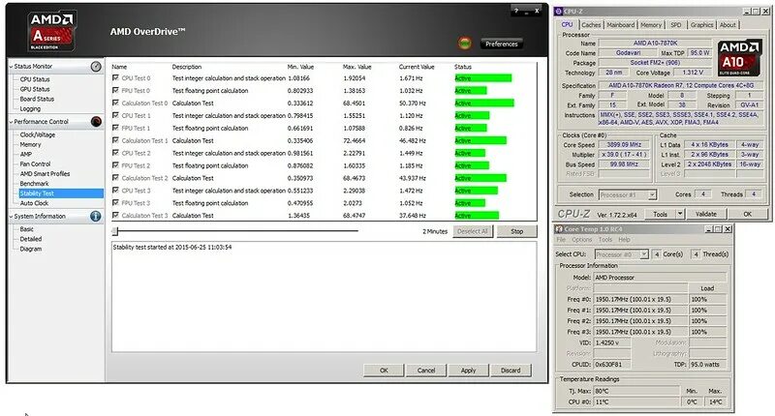
Task: Click the Cancel button in OverDrive
Action: (425, 371)
